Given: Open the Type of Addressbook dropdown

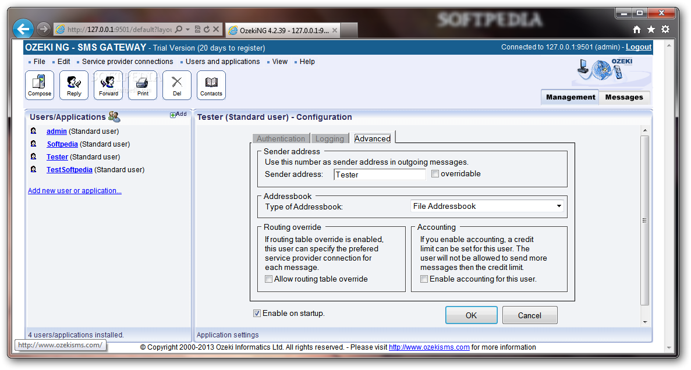Looking at the screenshot, I should [x=487, y=206].
